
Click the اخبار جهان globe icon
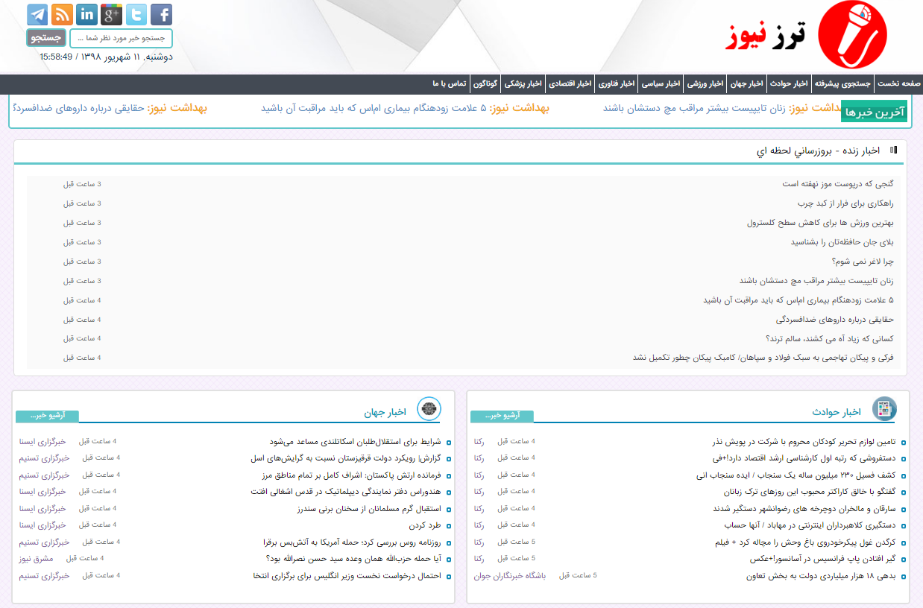pyautogui.click(x=429, y=409)
